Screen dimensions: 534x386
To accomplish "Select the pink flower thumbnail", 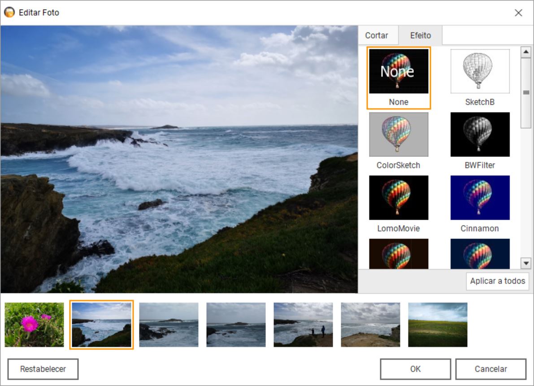I will pos(34,325).
